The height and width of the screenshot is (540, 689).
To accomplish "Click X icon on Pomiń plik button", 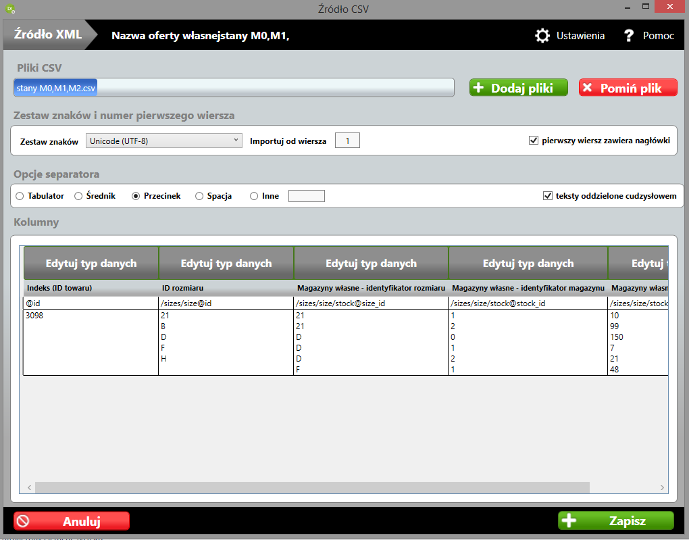I will point(588,88).
